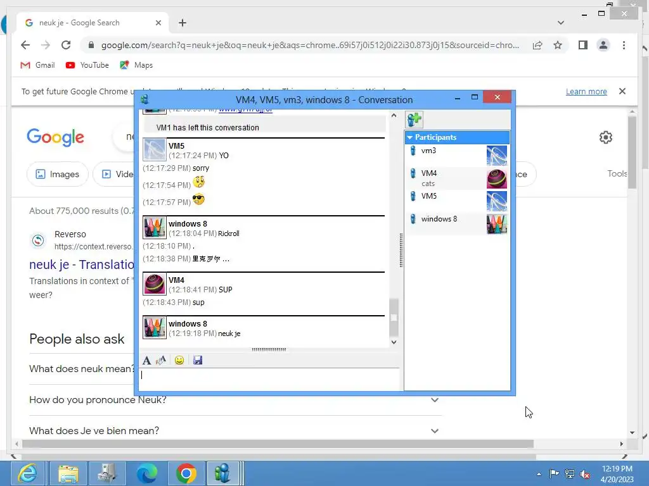This screenshot has width=649, height=486.
Task: Click the chat scrollbar thumb
Action: click(x=394, y=318)
